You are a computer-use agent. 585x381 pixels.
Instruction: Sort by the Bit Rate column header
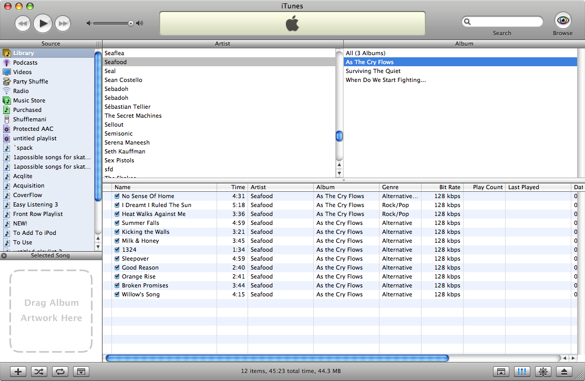coord(443,187)
